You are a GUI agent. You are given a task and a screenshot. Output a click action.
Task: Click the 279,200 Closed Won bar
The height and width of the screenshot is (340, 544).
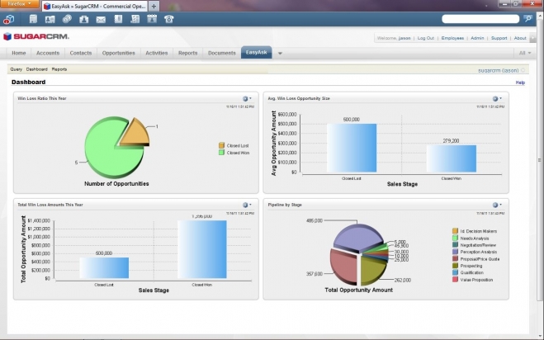tap(452, 158)
